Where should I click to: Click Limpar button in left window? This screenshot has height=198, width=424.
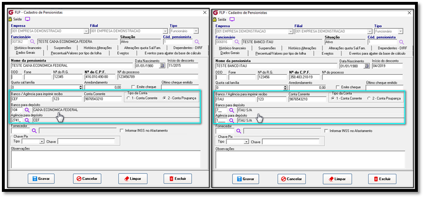pyautogui.click(x=132, y=179)
